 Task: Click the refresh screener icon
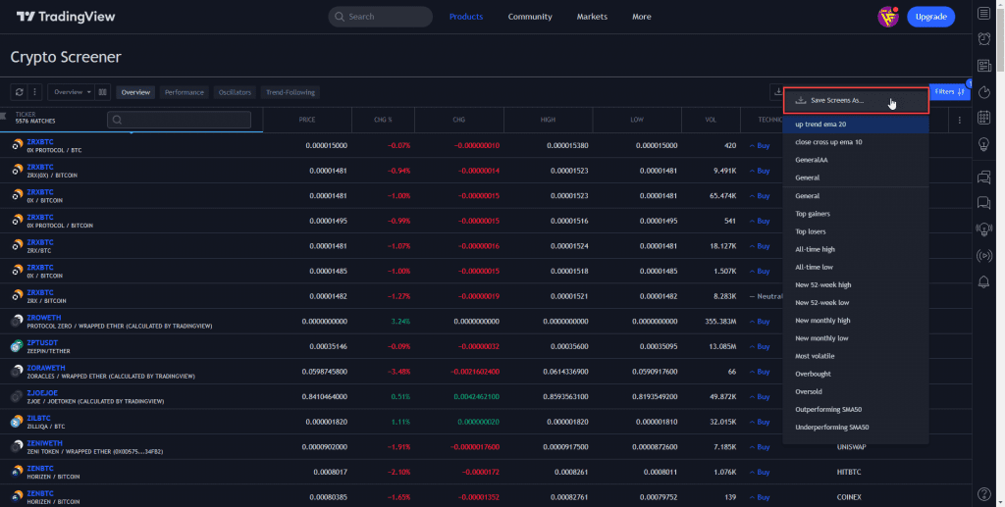point(20,92)
